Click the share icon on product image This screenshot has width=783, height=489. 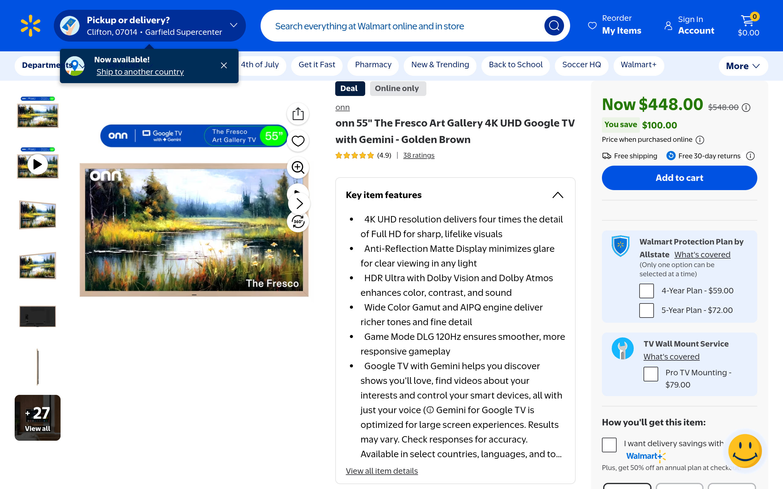click(298, 114)
